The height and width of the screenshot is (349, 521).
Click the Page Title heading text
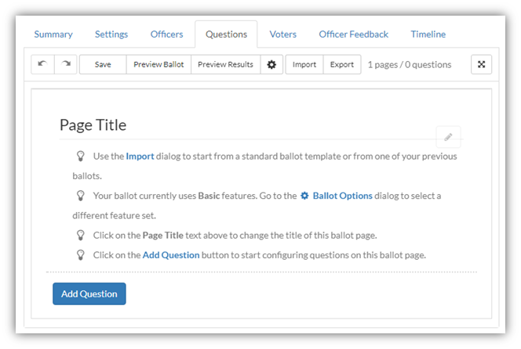93,125
